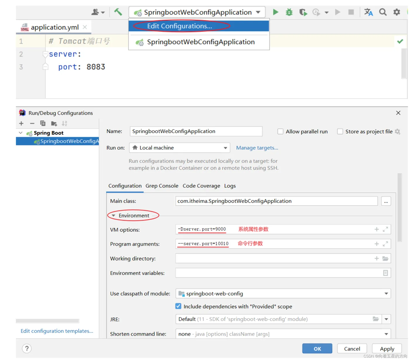Click the dialog's vertical scrollbar

click(x=399, y=207)
